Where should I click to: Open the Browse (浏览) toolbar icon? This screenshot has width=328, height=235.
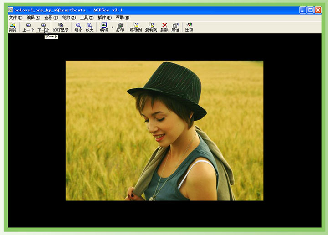(x=12, y=27)
